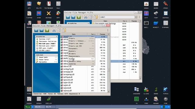Sort by Тип column in front window
The width and height of the screenshot is (195, 109).
[92, 34]
